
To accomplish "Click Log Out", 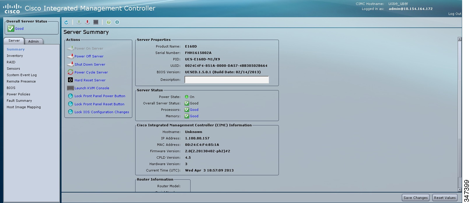I will [x=455, y=14].
